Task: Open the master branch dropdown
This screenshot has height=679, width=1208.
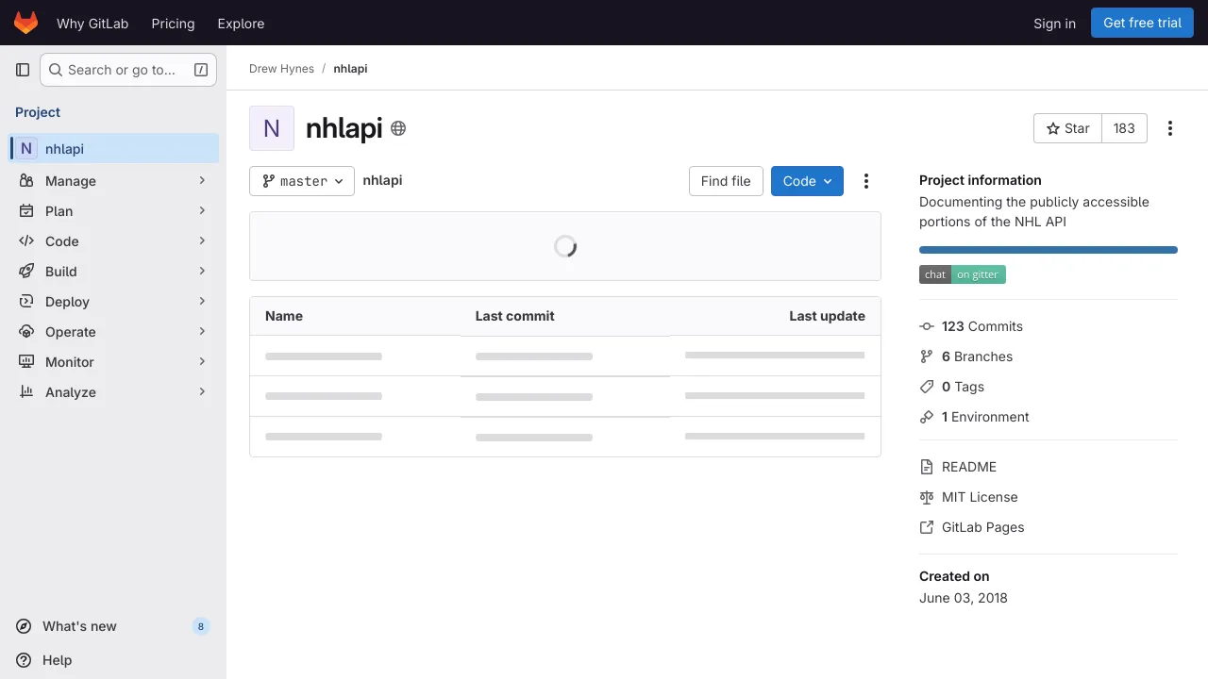Action: coord(302,181)
